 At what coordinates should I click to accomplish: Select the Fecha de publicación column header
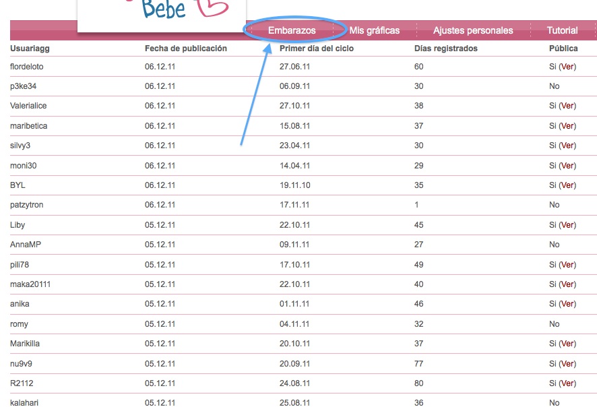(186, 49)
